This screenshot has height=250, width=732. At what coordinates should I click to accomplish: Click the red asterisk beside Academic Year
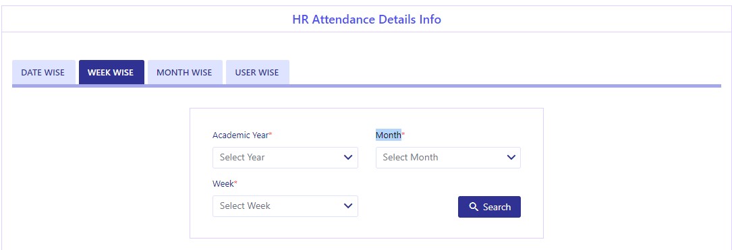271,134
